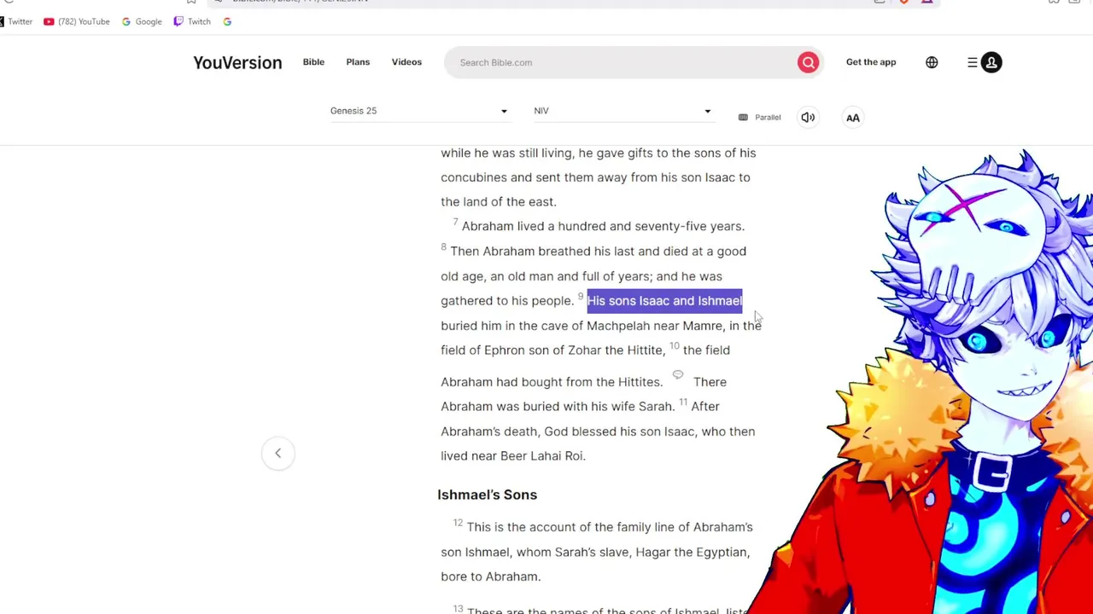The height and width of the screenshot is (614, 1093).
Task: Click the footnote bubble in verse 10
Action: 678,374
